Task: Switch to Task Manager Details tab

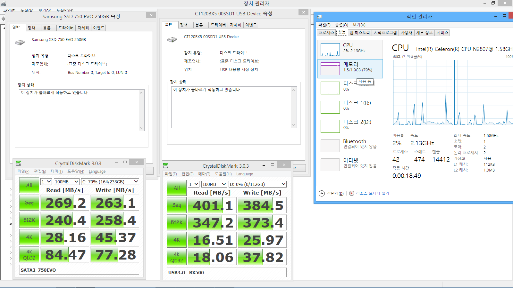Action: pyautogui.click(x=425, y=33)
